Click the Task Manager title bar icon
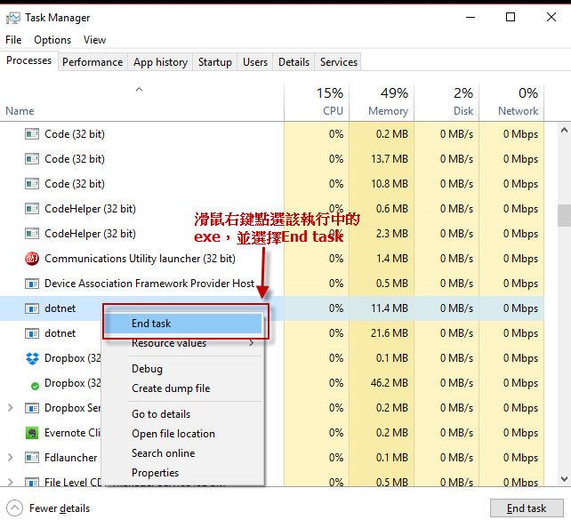 pyautogui.click(x=12, y=18)
